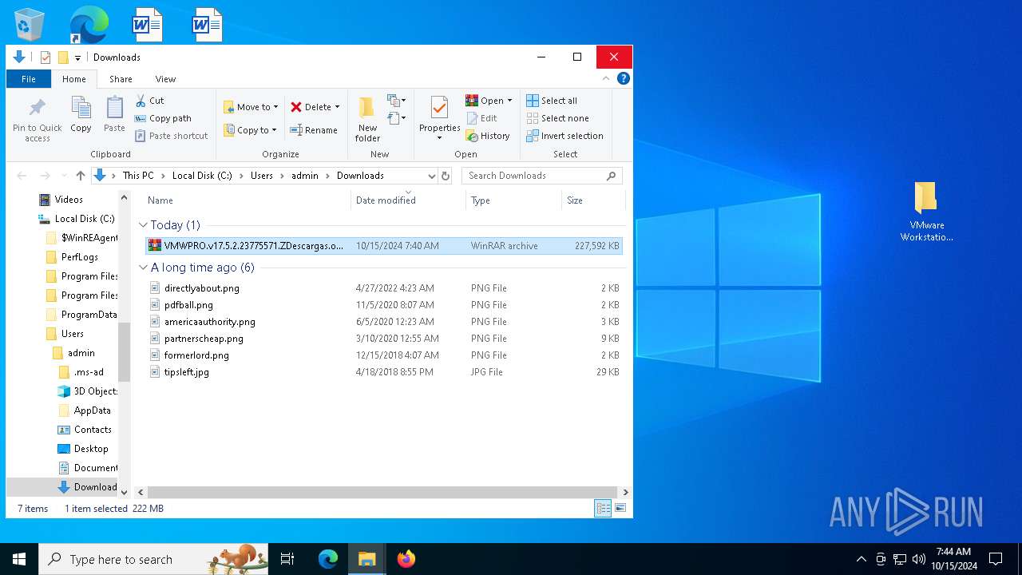Click the History command
1022x575 pixels.
point(488,136)
